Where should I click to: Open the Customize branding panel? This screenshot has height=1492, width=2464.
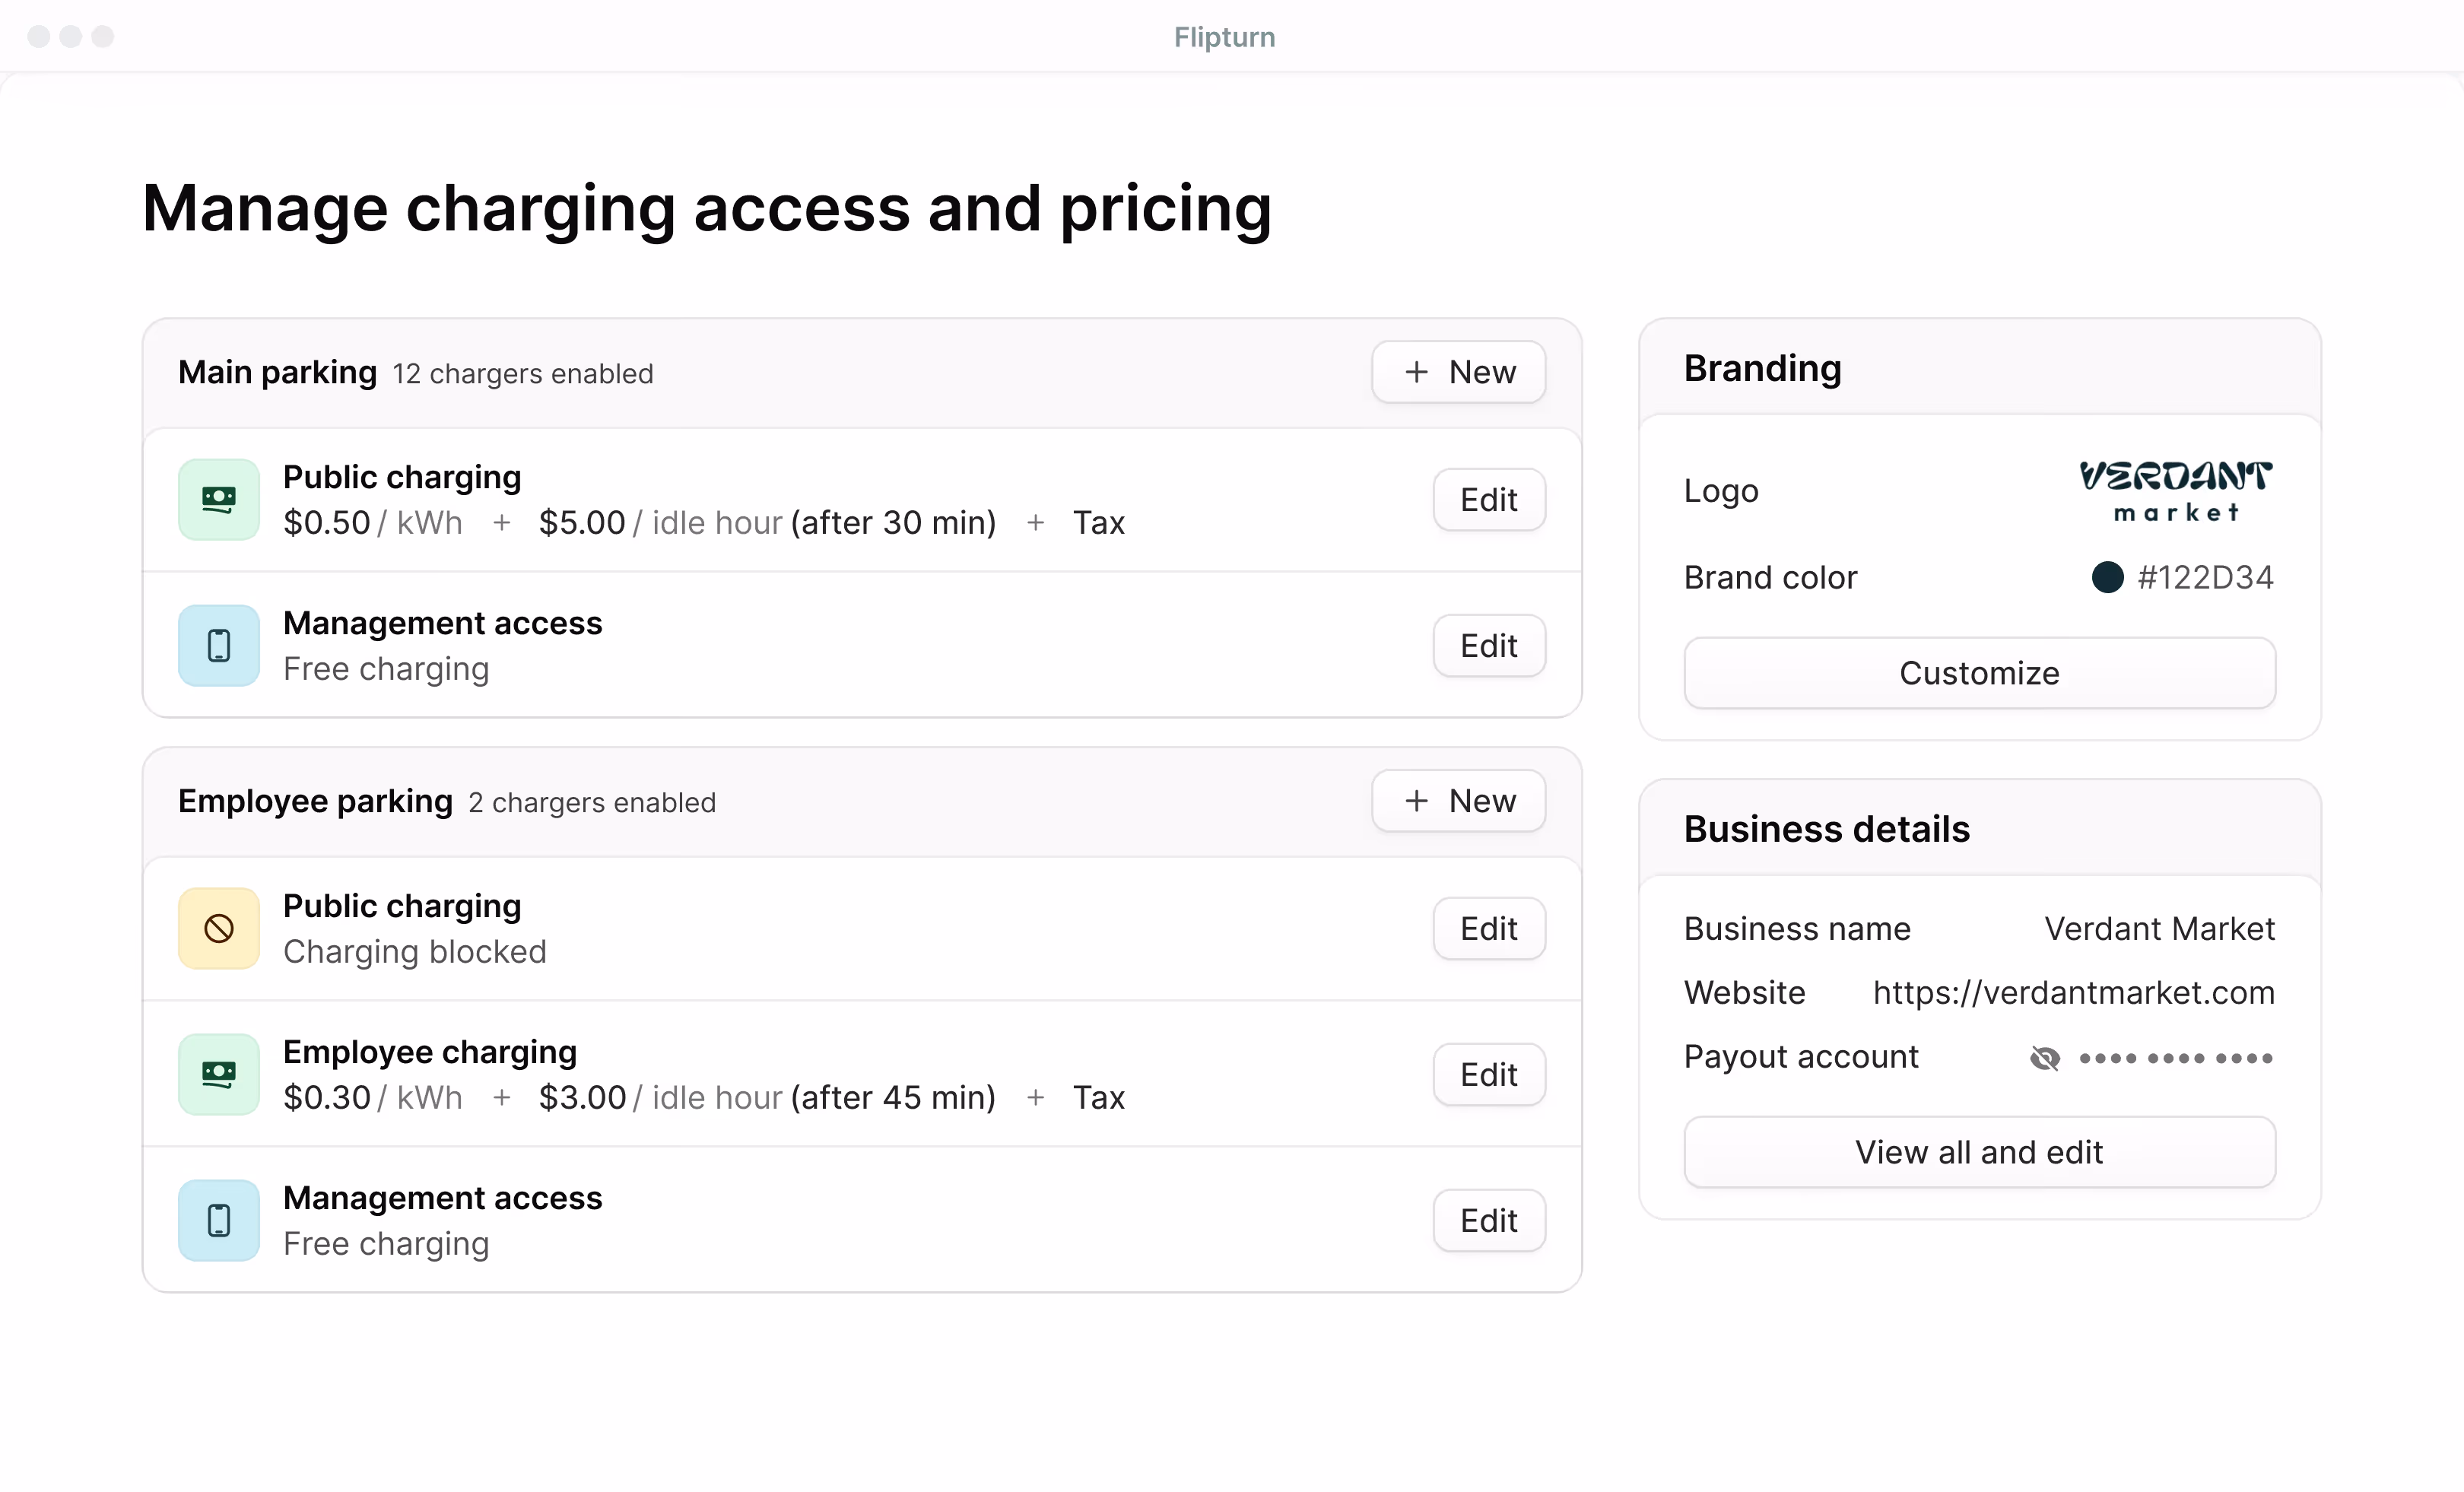tap(1978, 672)
